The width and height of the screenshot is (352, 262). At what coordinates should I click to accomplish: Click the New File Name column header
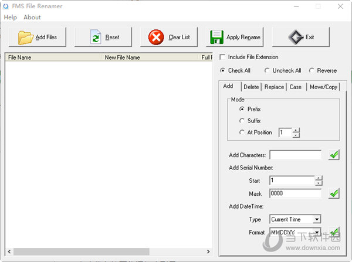point(150,57)
